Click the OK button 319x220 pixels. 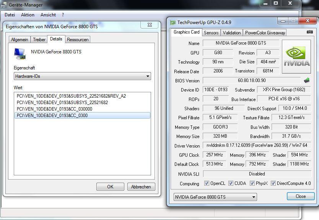pyautogui.click(x=110, y=187)
